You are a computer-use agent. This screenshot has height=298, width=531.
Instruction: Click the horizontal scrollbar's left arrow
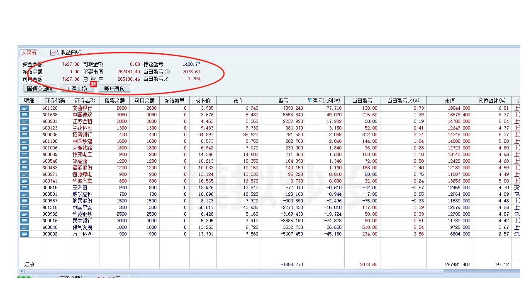[x=22, y=272]
